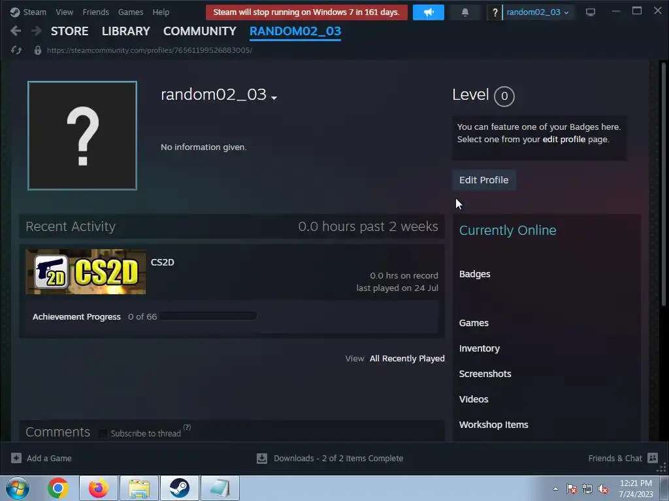Image resolution: width=669 pixels, height=501 pixels.
Task: Open the announcements megaphone button
Action: click(429, 12)
